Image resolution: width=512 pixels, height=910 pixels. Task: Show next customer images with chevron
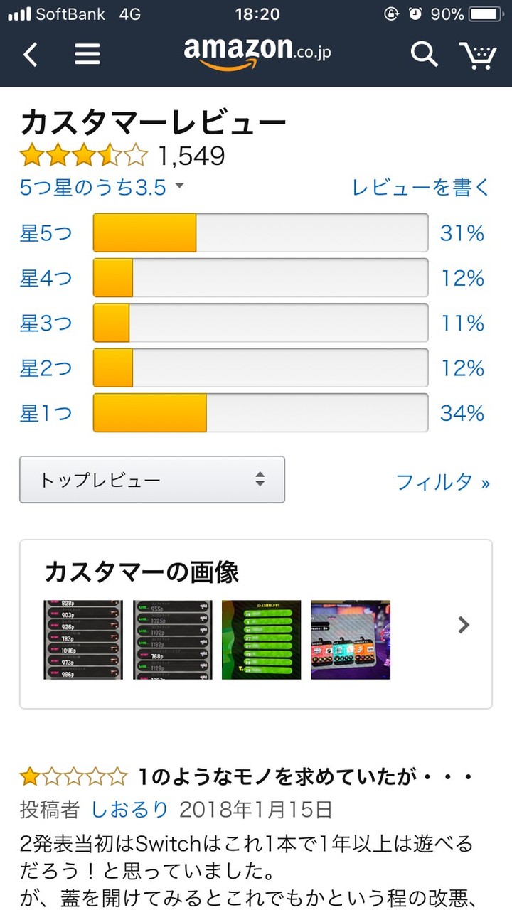pos(464,625)
